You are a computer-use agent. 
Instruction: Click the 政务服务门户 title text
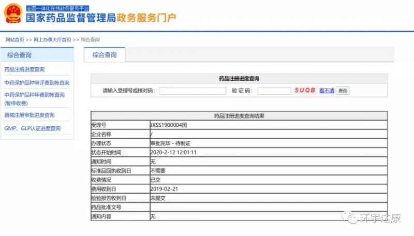(x=146, y=18)
